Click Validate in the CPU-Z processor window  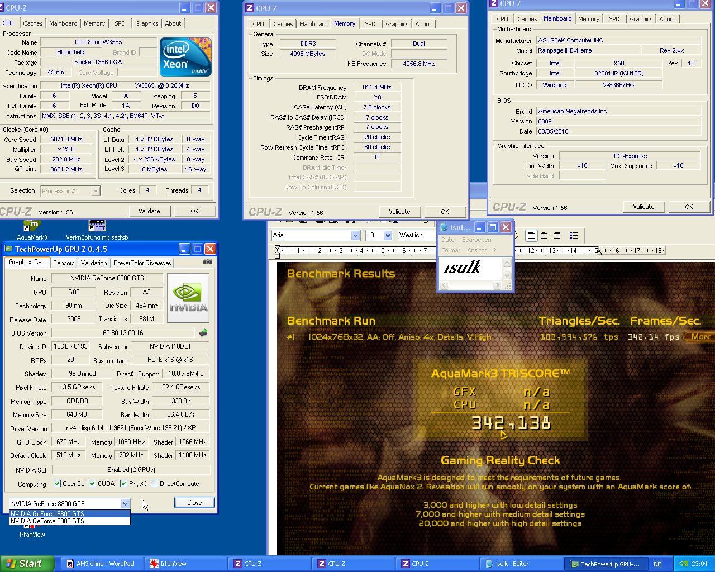149,211
